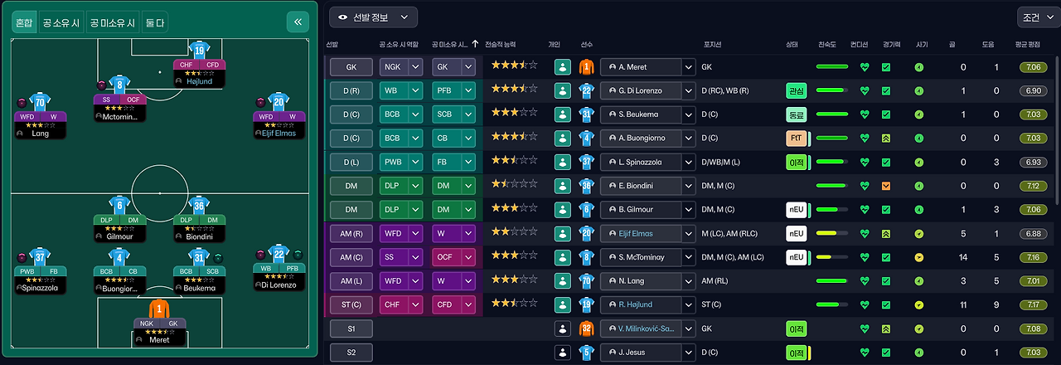Open individual instructions icon for E. Biondini

563,186
